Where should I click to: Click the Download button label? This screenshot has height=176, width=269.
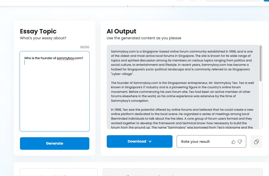click(x=137, y=141)
